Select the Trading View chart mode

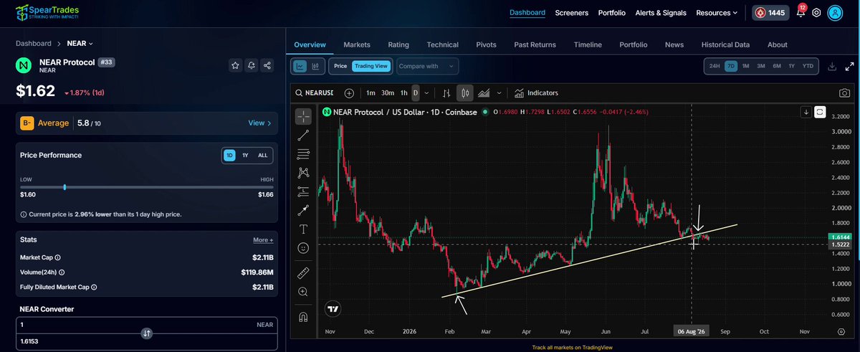click(x=371, y=66)
